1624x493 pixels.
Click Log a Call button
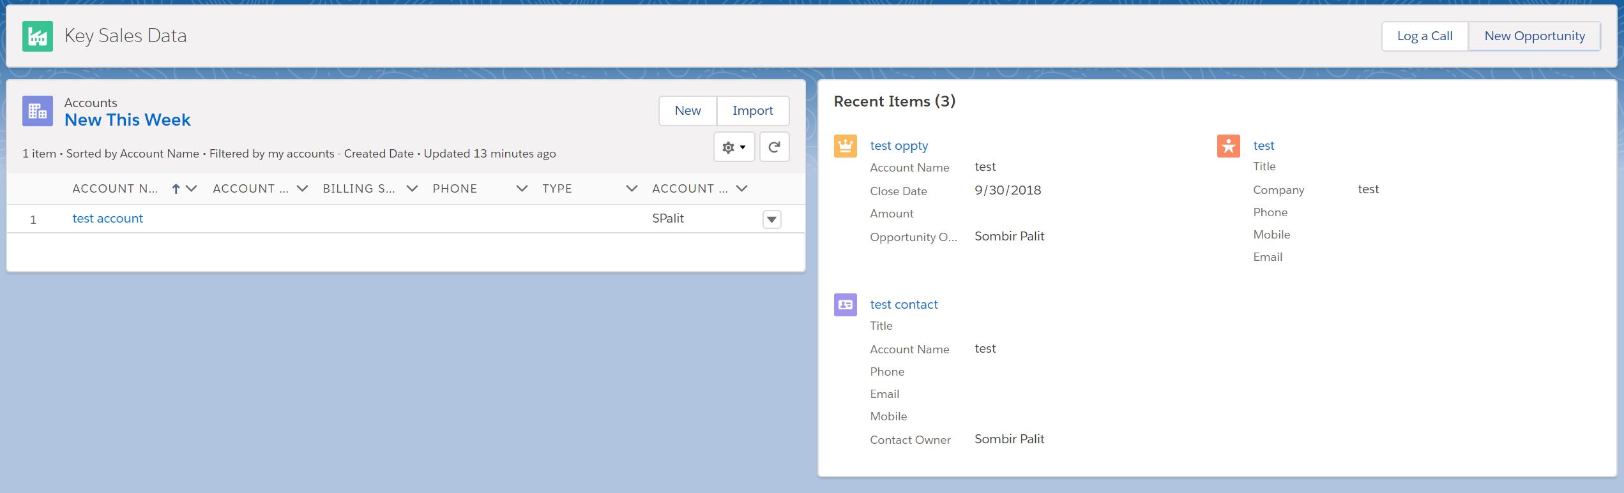point(1424,36)
